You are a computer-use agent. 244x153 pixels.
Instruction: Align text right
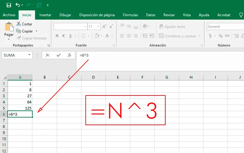click(x=136, y=36)
